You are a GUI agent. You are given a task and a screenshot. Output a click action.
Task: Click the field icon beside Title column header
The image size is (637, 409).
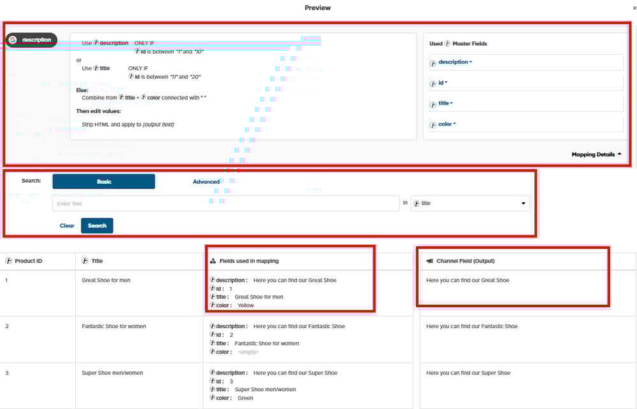click(x=85, y=261)
